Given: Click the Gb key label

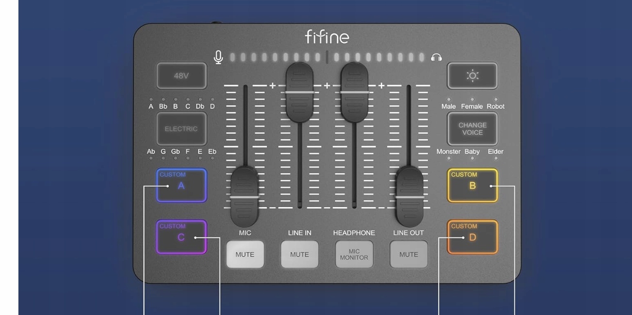Looking at the screenshot, I should click(x=175, y=151).
